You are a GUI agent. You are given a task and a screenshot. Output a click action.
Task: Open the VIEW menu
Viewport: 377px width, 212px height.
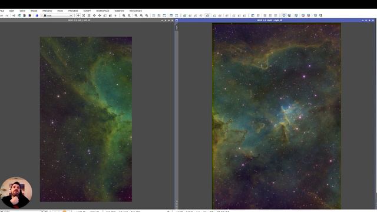[22, 11]
